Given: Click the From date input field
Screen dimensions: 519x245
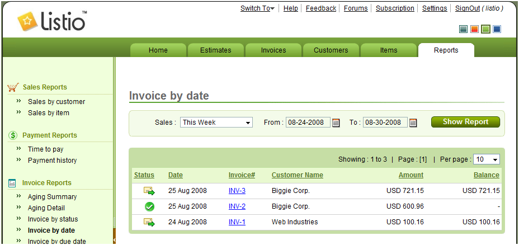Looking at the screenshot, I should click(308, 123).
